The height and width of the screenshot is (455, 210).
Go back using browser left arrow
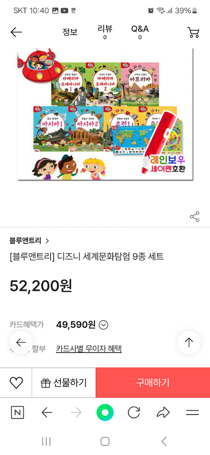tap(47, 412)
